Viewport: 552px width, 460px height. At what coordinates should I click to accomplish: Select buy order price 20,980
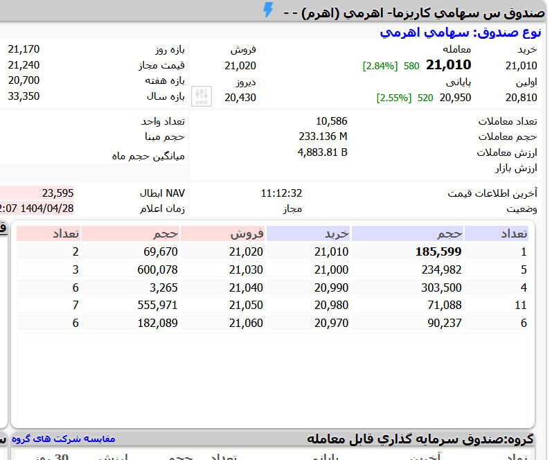pos(331,305)
